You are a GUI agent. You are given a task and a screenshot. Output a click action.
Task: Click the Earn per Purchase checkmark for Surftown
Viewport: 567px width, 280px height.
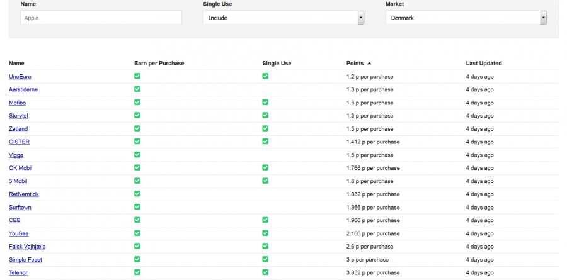point(137,207)
